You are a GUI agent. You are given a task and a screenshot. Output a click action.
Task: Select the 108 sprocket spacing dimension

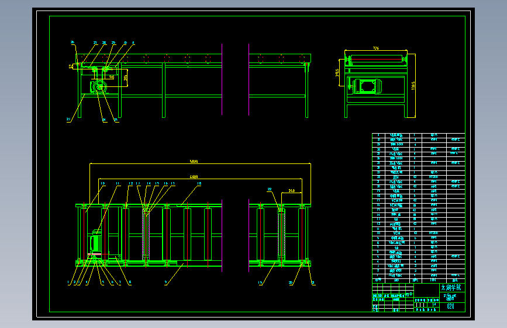112,77
